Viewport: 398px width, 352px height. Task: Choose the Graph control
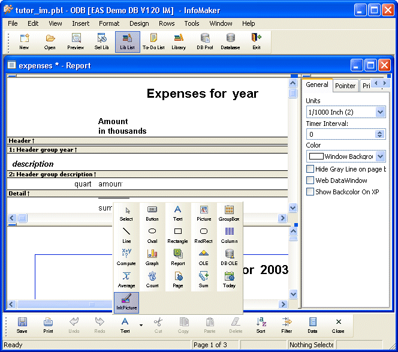click(152, 258)
